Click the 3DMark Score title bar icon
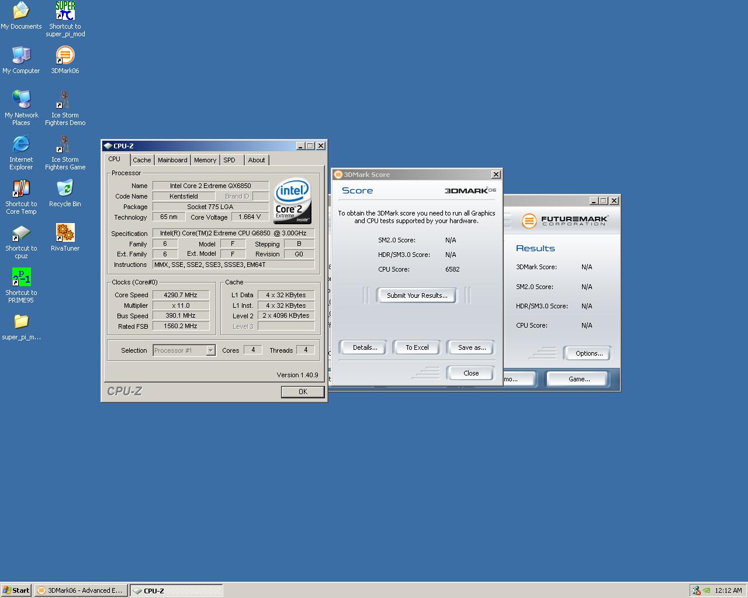The width and height of the screenshot is (748, 598). pyautogui.click(x=338, y=175)
